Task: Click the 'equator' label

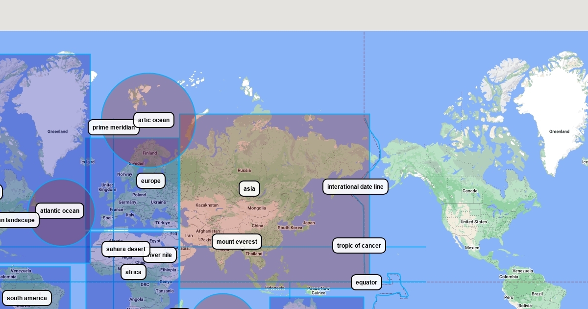Action: pyautogui.click(x=366, y=283)
